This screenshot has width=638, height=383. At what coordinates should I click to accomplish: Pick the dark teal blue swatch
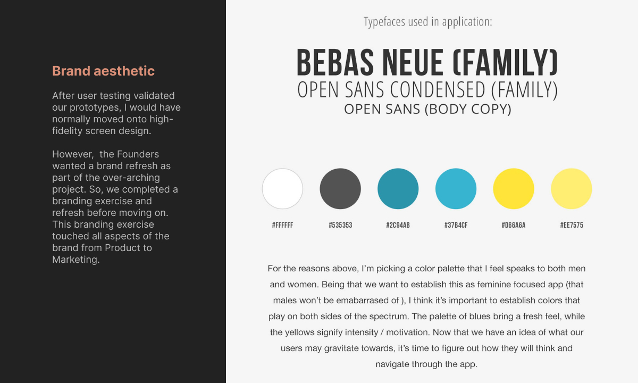(x=398, y=189)
